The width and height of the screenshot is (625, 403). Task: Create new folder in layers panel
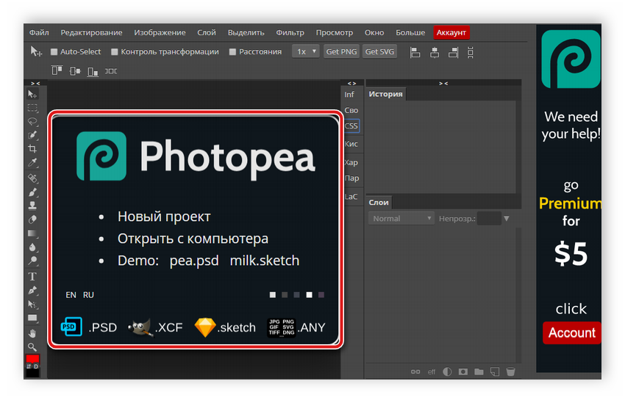479,371
